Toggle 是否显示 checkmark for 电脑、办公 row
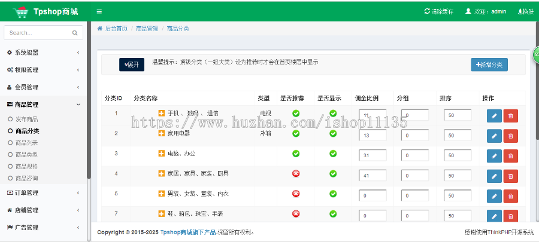The image size is (539, 242). coord(333,154)
